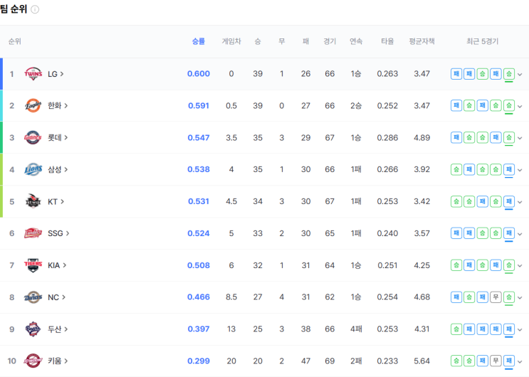Screen dimensions: 529x377
Task: Click the Hanwha Eagles team logo
Action: (x=33, y=105)
